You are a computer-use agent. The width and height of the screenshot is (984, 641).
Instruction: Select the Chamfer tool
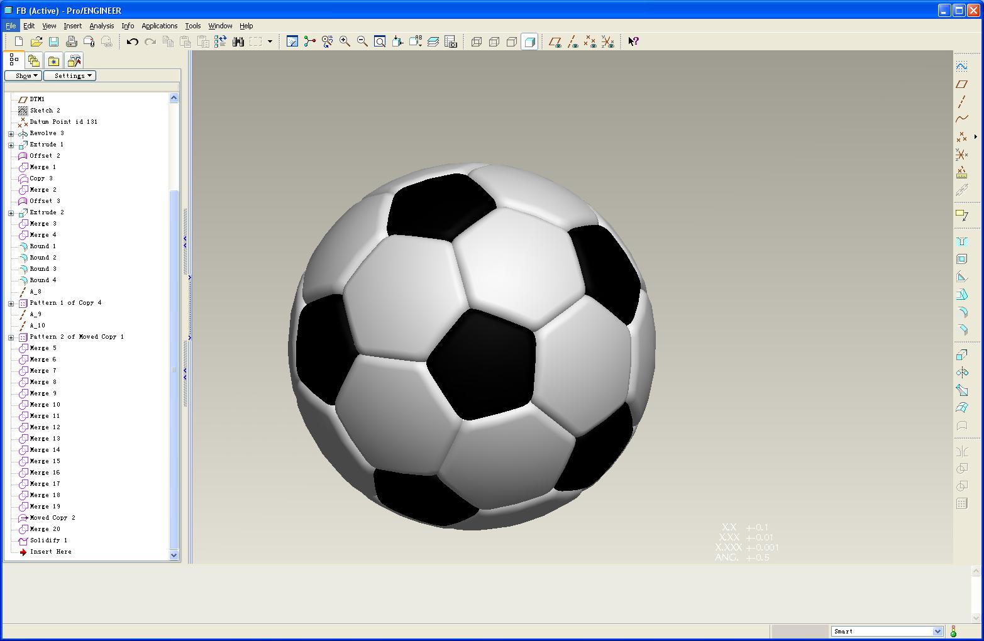point(961,330)
